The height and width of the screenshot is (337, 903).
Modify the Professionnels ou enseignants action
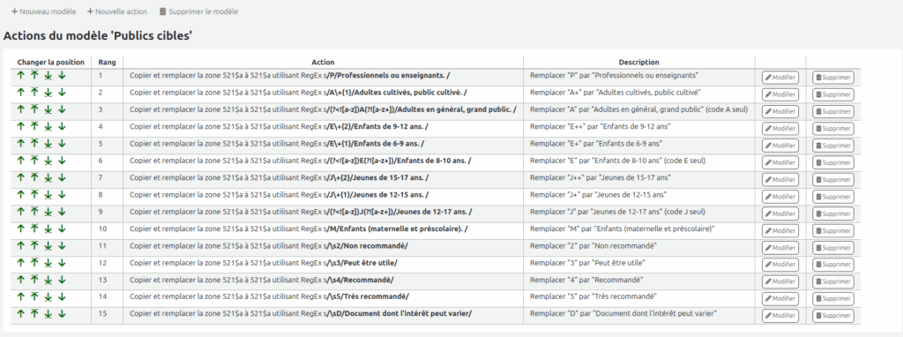[x=780, y=78]
